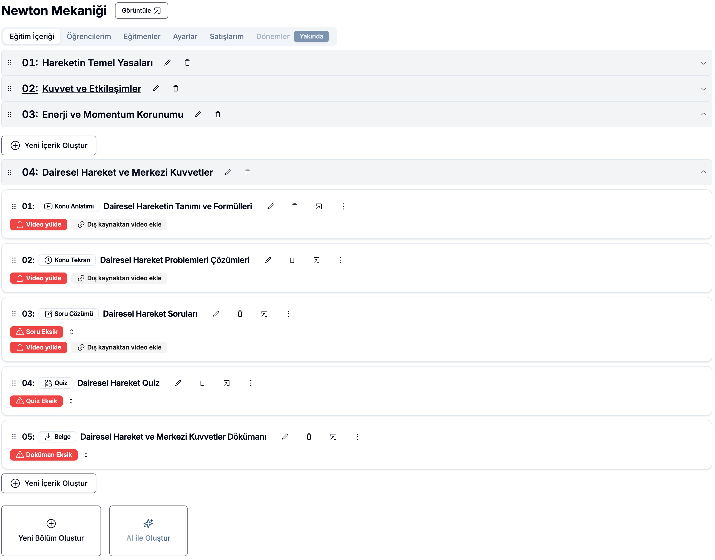
Task: Open the Öğrencilerim tab
Action: [x=89, y=36]
